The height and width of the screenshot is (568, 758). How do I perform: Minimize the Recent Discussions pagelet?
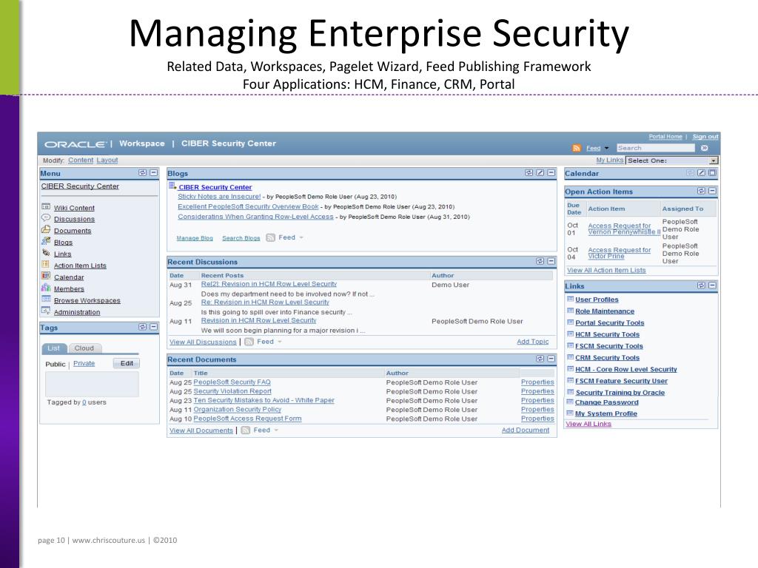pyautogui.click(x=551, y=261)
